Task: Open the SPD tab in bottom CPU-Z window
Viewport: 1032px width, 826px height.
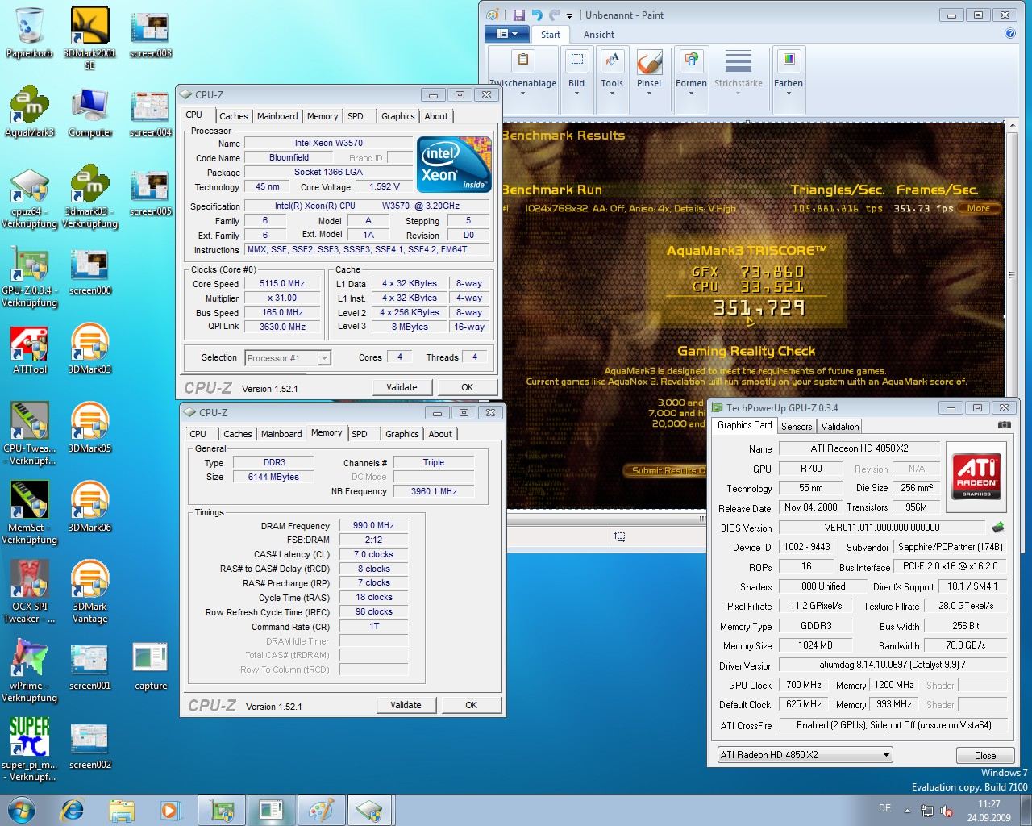Action: 360,434
